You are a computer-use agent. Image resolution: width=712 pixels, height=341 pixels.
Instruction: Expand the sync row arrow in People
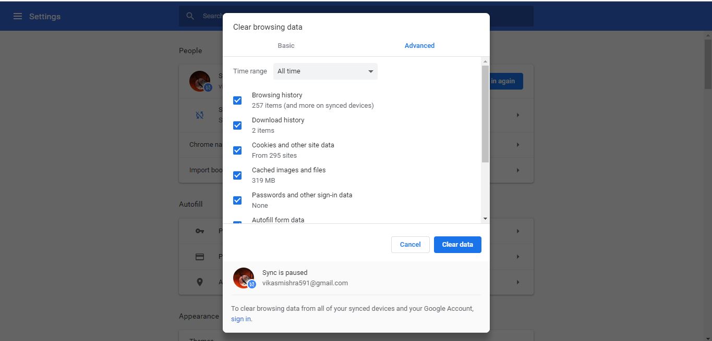tap(518, 115)
